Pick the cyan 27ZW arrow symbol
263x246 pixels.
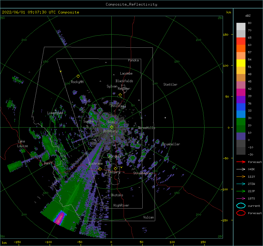(241, 184)
